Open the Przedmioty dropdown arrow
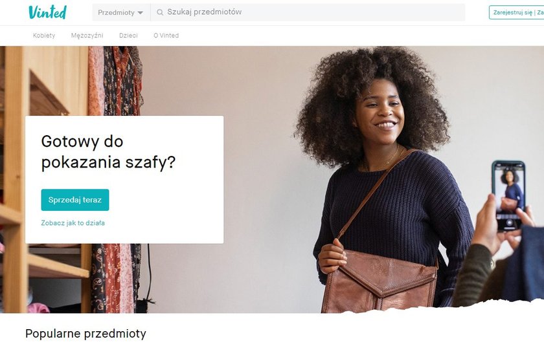This screenshot has height=346, width=544. 140,13
